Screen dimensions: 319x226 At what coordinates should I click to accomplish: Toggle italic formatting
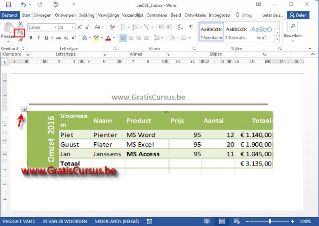click(39, 38)
